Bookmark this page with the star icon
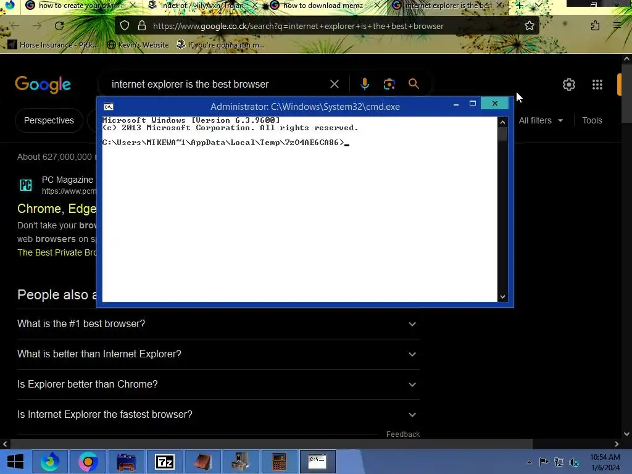Screen dimensions: 632x474 tap(529, 26)
